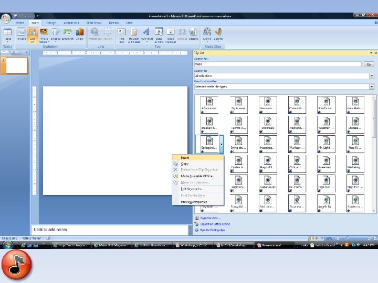Open Tips for finding clips link

coord(213,230)
